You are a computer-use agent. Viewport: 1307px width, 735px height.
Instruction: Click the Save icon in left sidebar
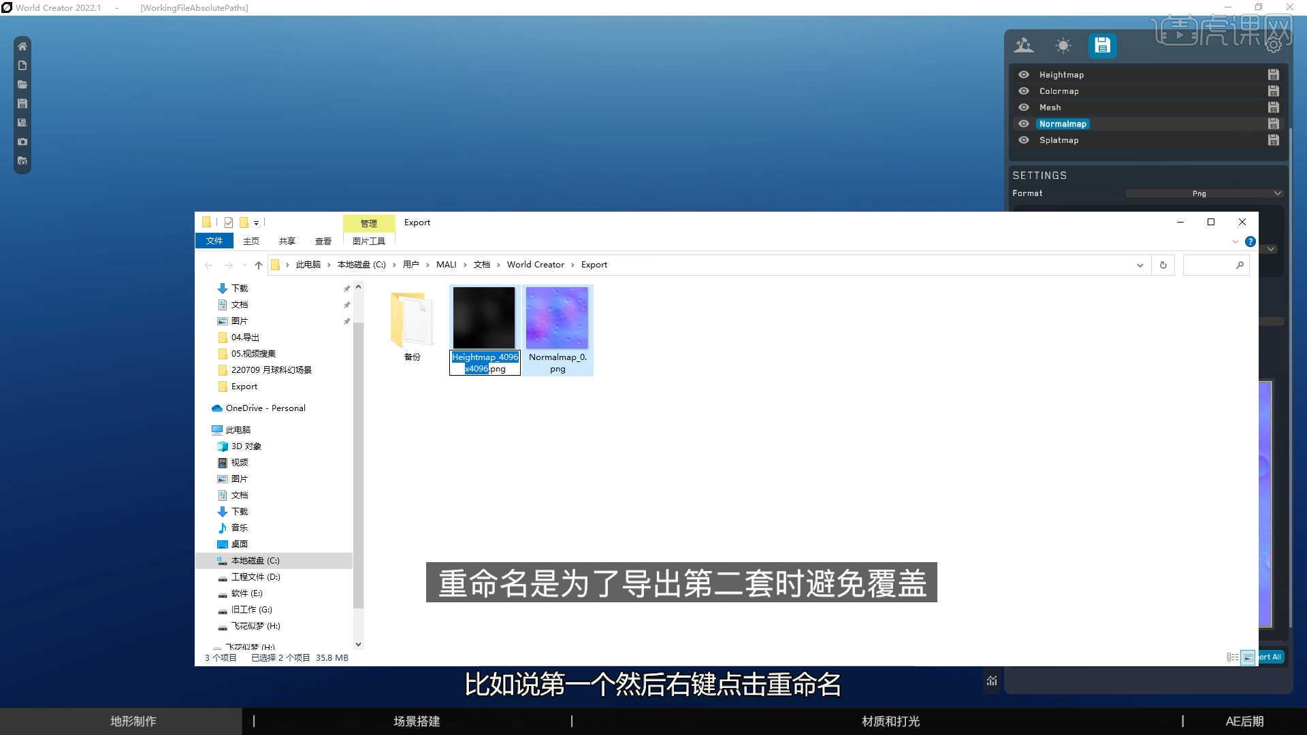pos(22,103)
